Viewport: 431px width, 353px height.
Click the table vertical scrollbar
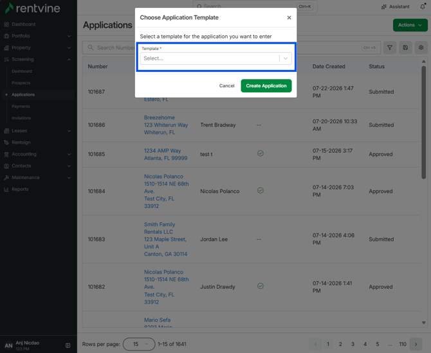pyautogui.click(x=423, y=123)
